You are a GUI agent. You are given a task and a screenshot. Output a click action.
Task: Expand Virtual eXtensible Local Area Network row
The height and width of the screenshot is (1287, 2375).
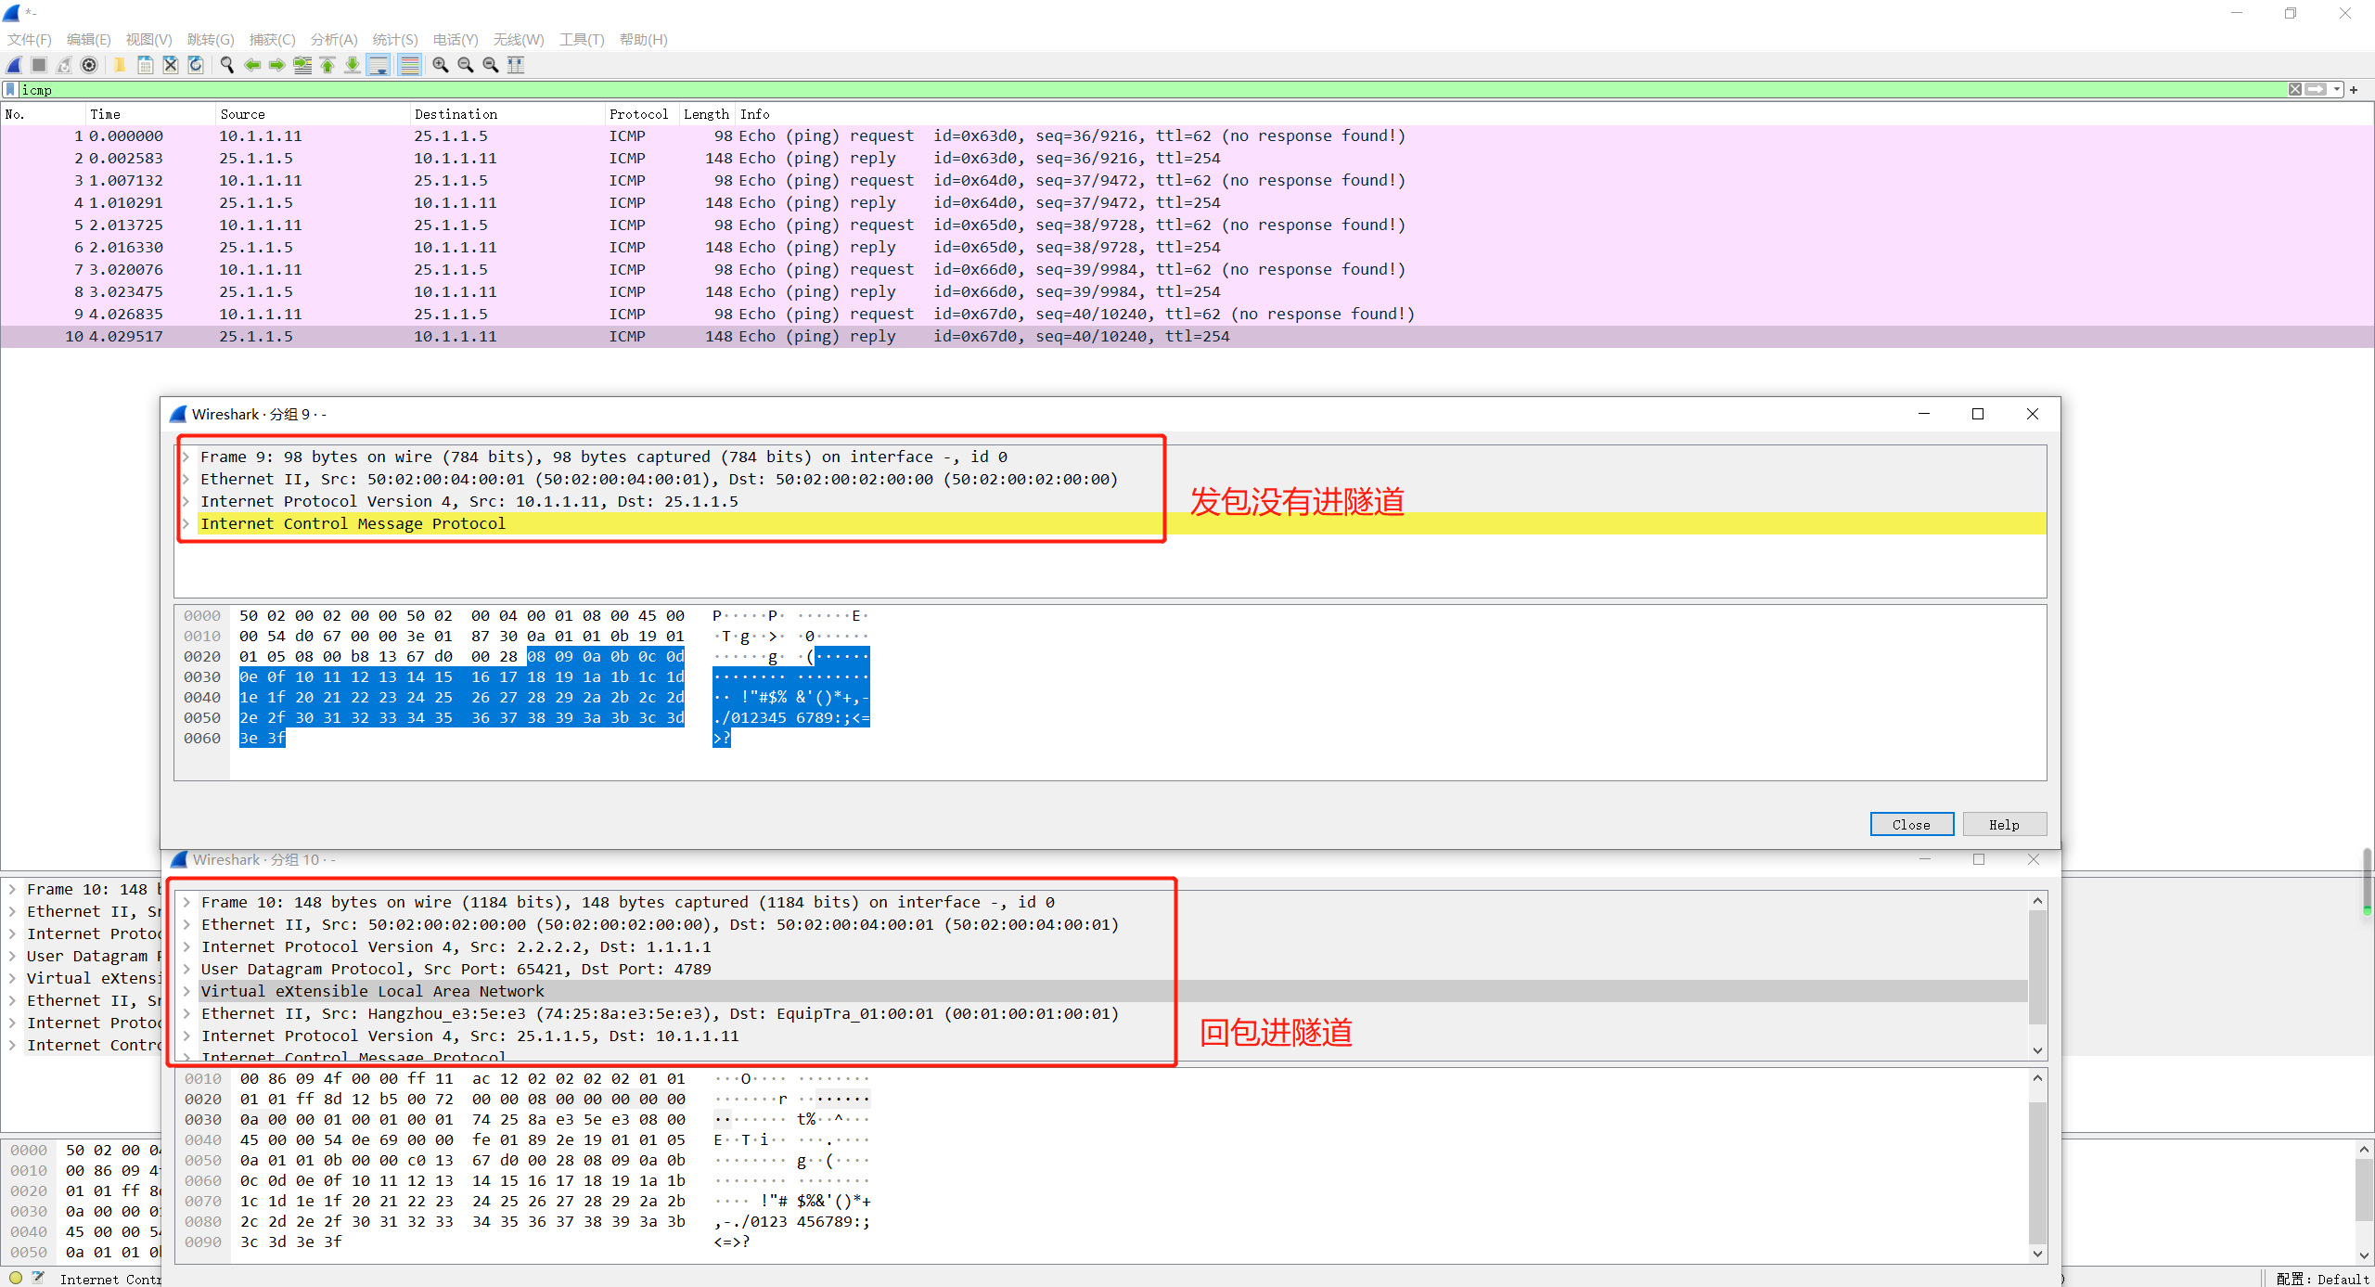point(186,991)
